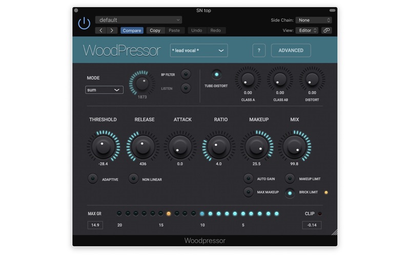410x256 pixels.
Task: Click the Redo button
Action: coord(216,30)
